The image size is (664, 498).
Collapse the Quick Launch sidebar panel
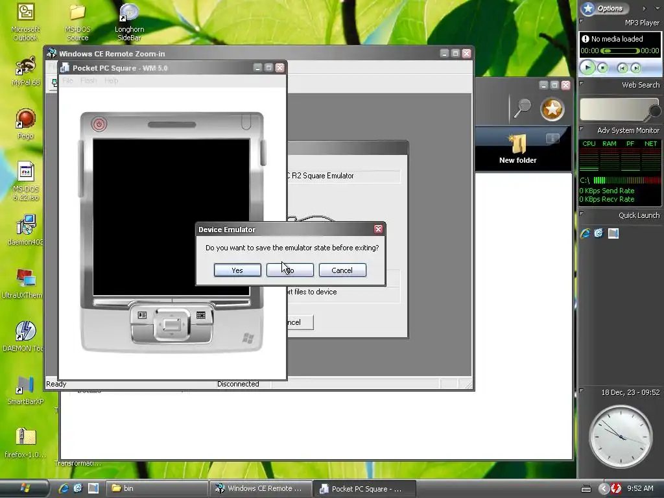(x=582, y=214)
